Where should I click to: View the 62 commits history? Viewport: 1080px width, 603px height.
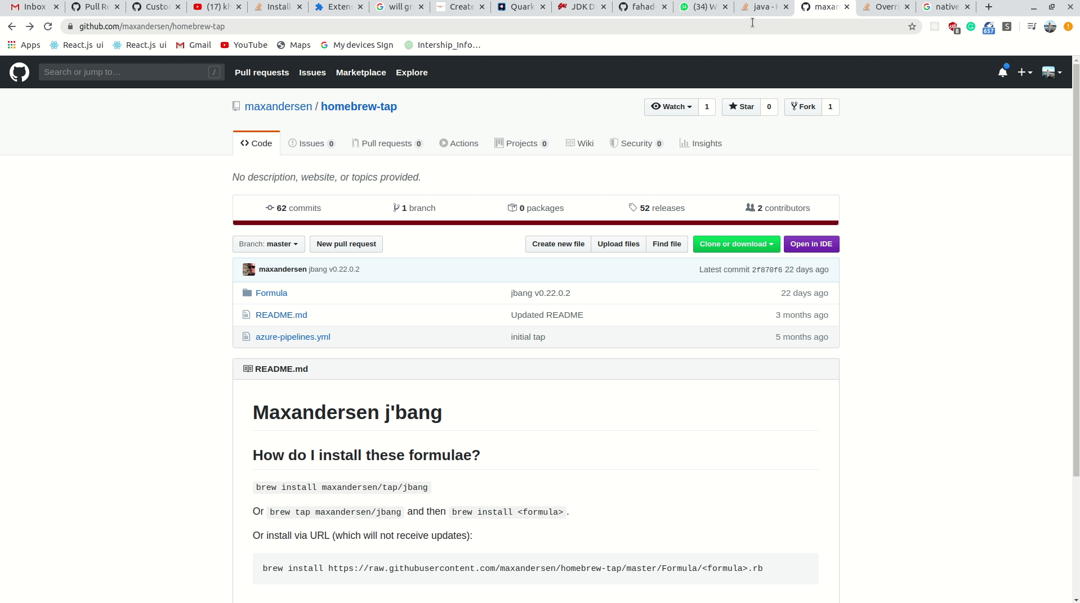293,208
